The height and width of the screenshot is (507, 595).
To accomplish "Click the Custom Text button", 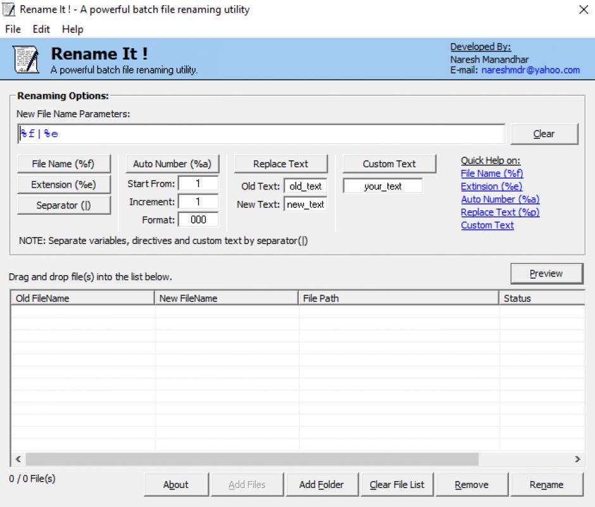I will [x=389, y=164].
